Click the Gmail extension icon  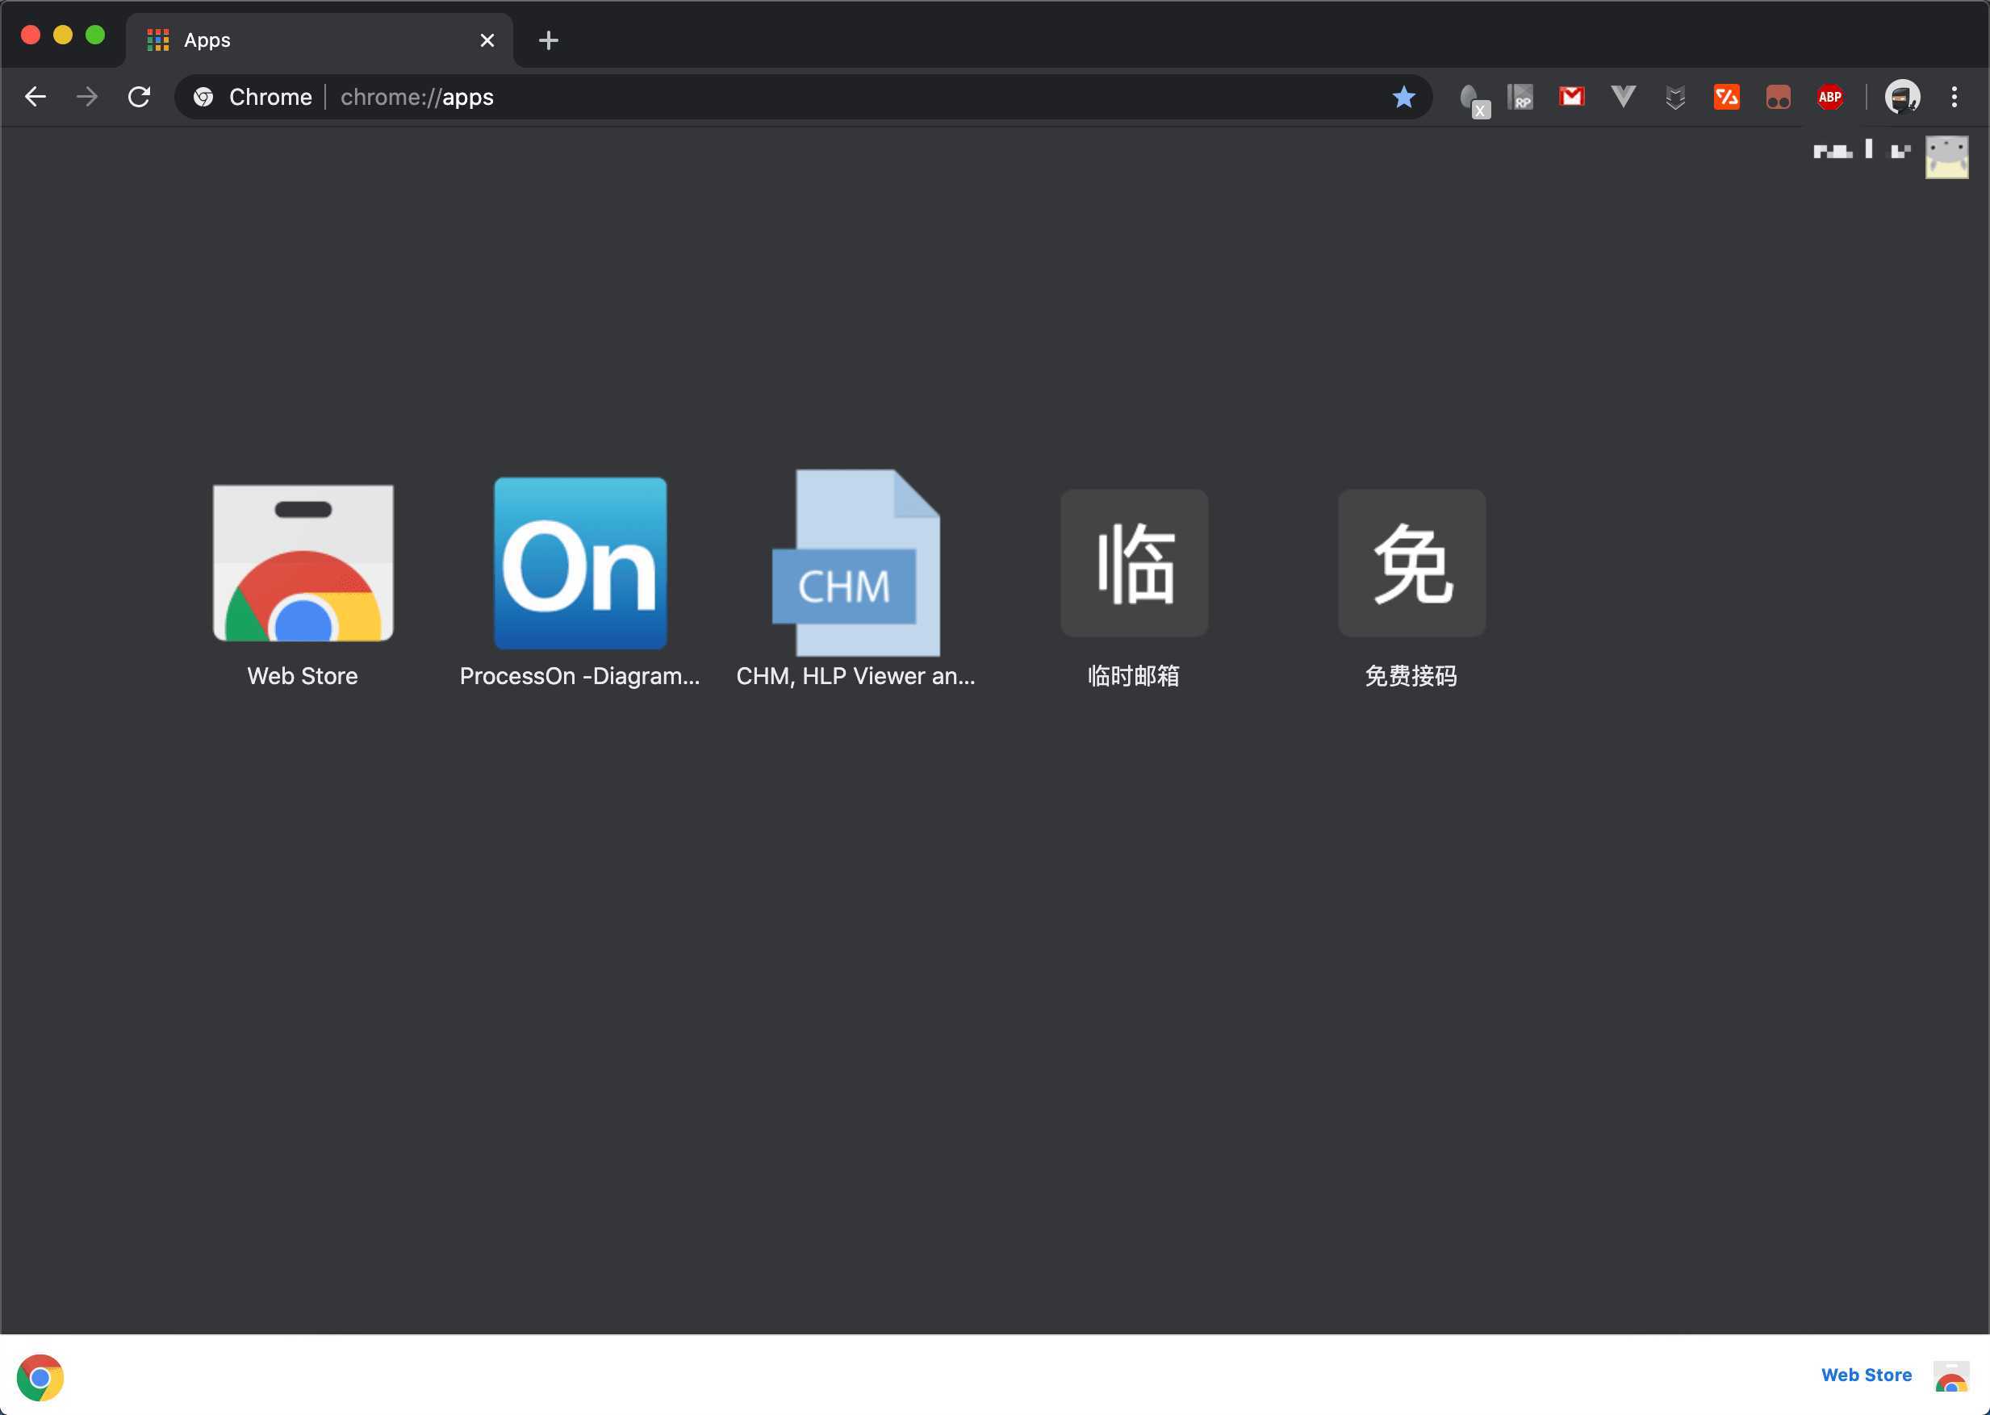tap(1572, 97)
